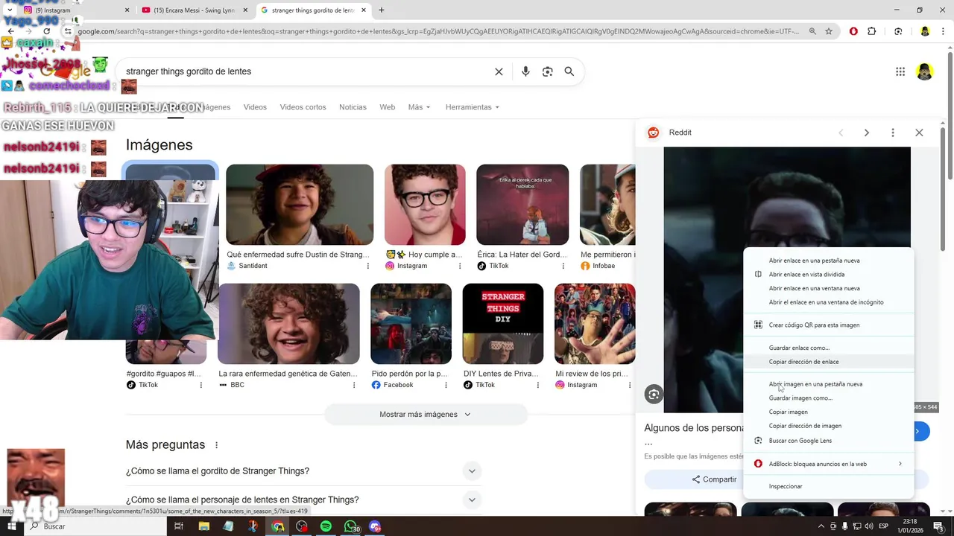Click the Windows Start button
Image resolution: width=954 pixels, height=536 pixels.
click(x=12, y=526)
